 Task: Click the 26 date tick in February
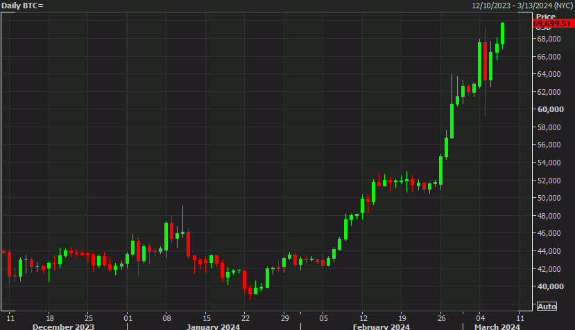coord(442,318)
